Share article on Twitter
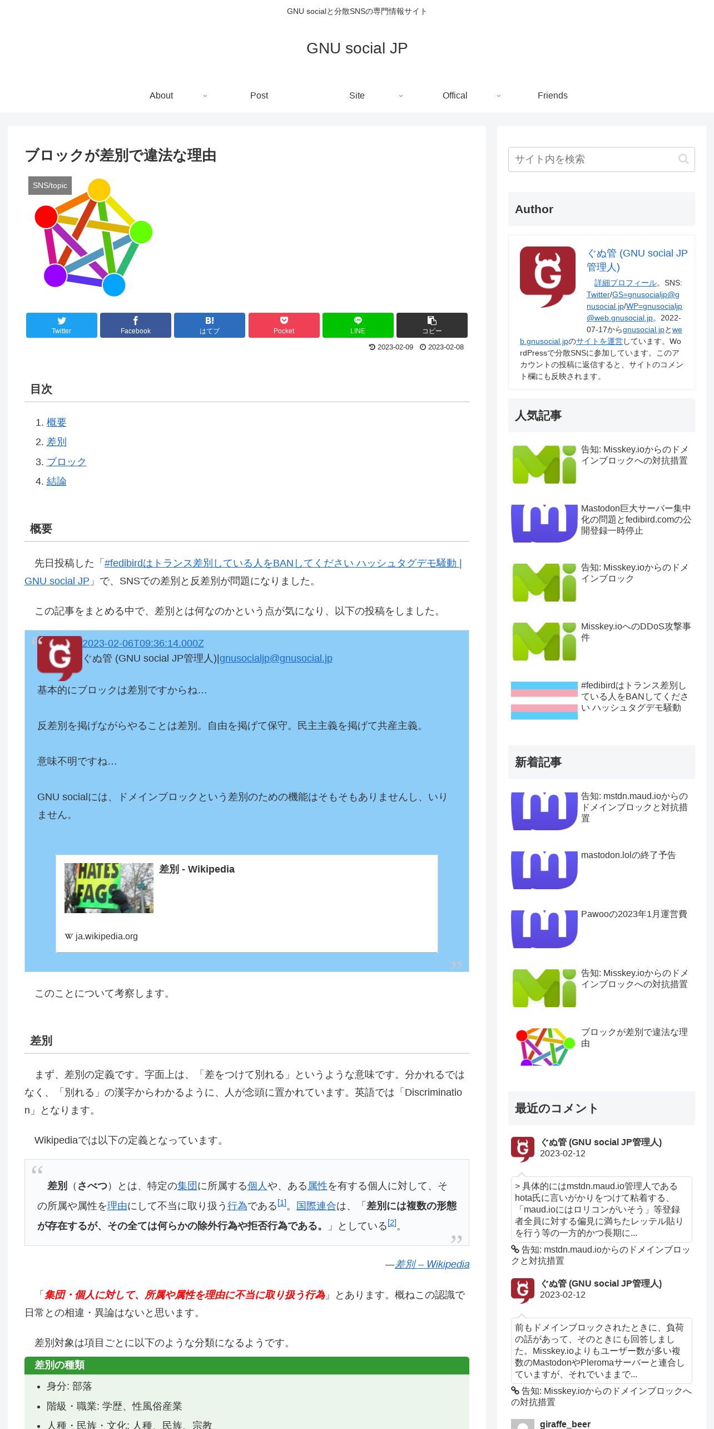The width and height of the screenshot is (714, 1429). coord(62,325)
